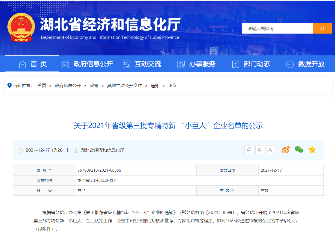The height and width of the screenshot is (238, 335).
Task: Click the 办事服务 magnifier-document icon
Action: click(x=181, y=64)
